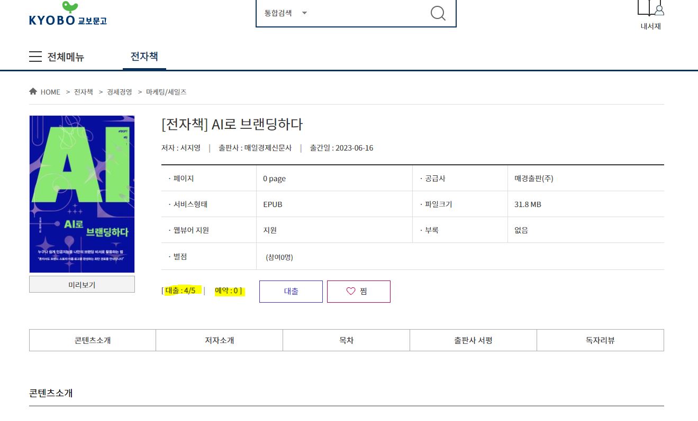Toggle the 찜 wishlist state for this ebook
Screen dimensions: 698x421
(359, 291)
